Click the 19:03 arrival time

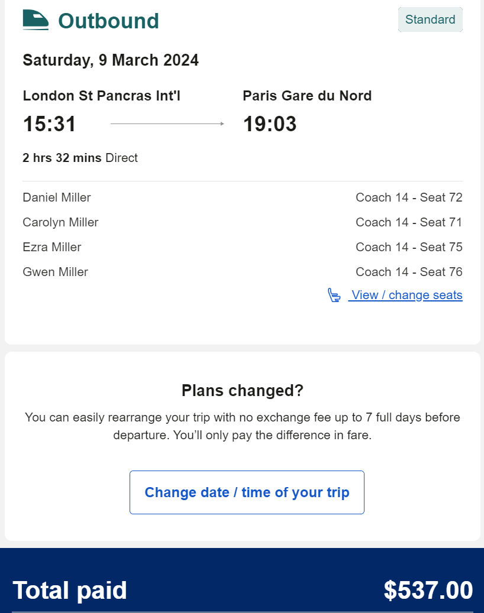270,124
